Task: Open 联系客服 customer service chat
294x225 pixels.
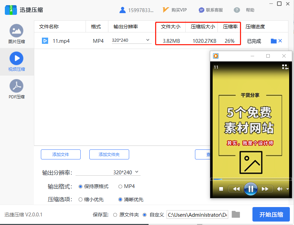Action: tap(214, 10)
